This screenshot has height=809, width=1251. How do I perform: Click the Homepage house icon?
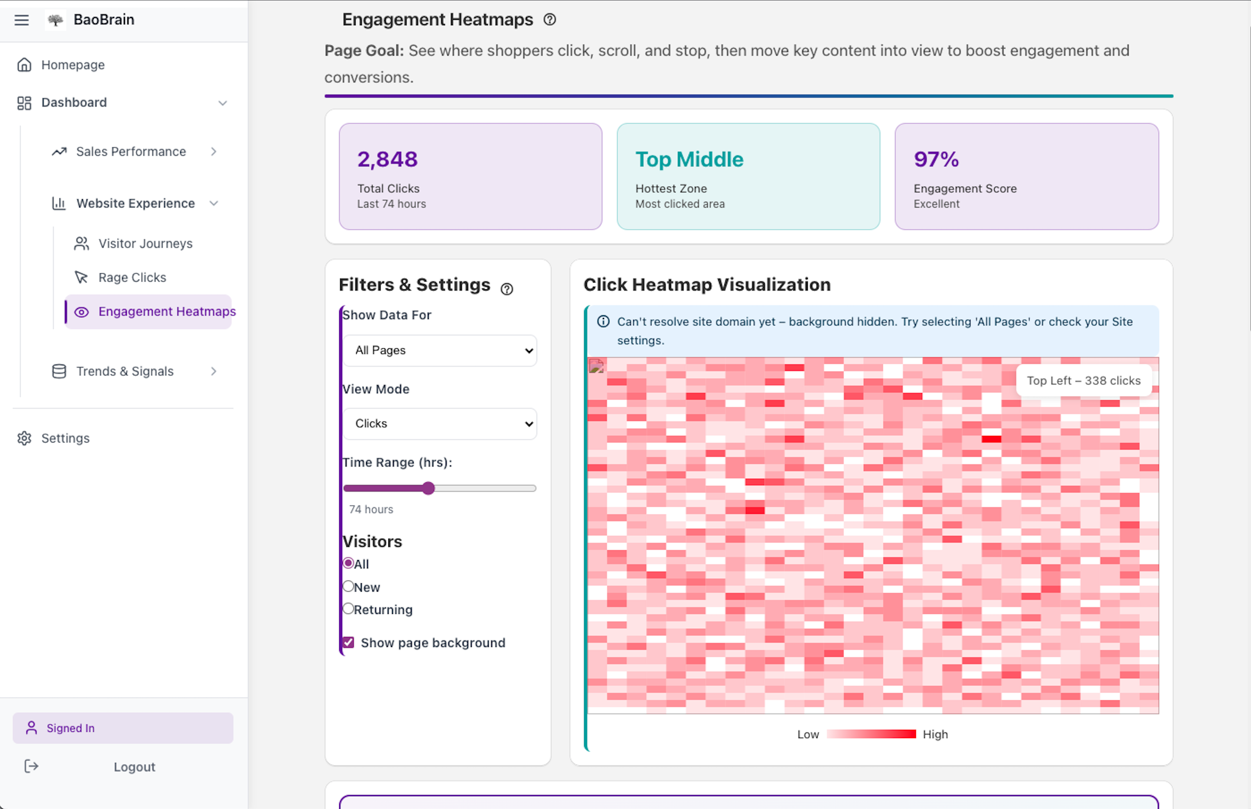tap(24, 65)
